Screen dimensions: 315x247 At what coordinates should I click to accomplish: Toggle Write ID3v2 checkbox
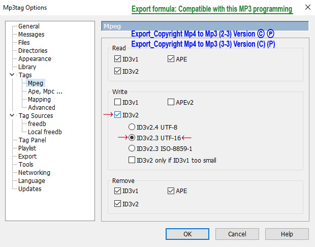117,115
